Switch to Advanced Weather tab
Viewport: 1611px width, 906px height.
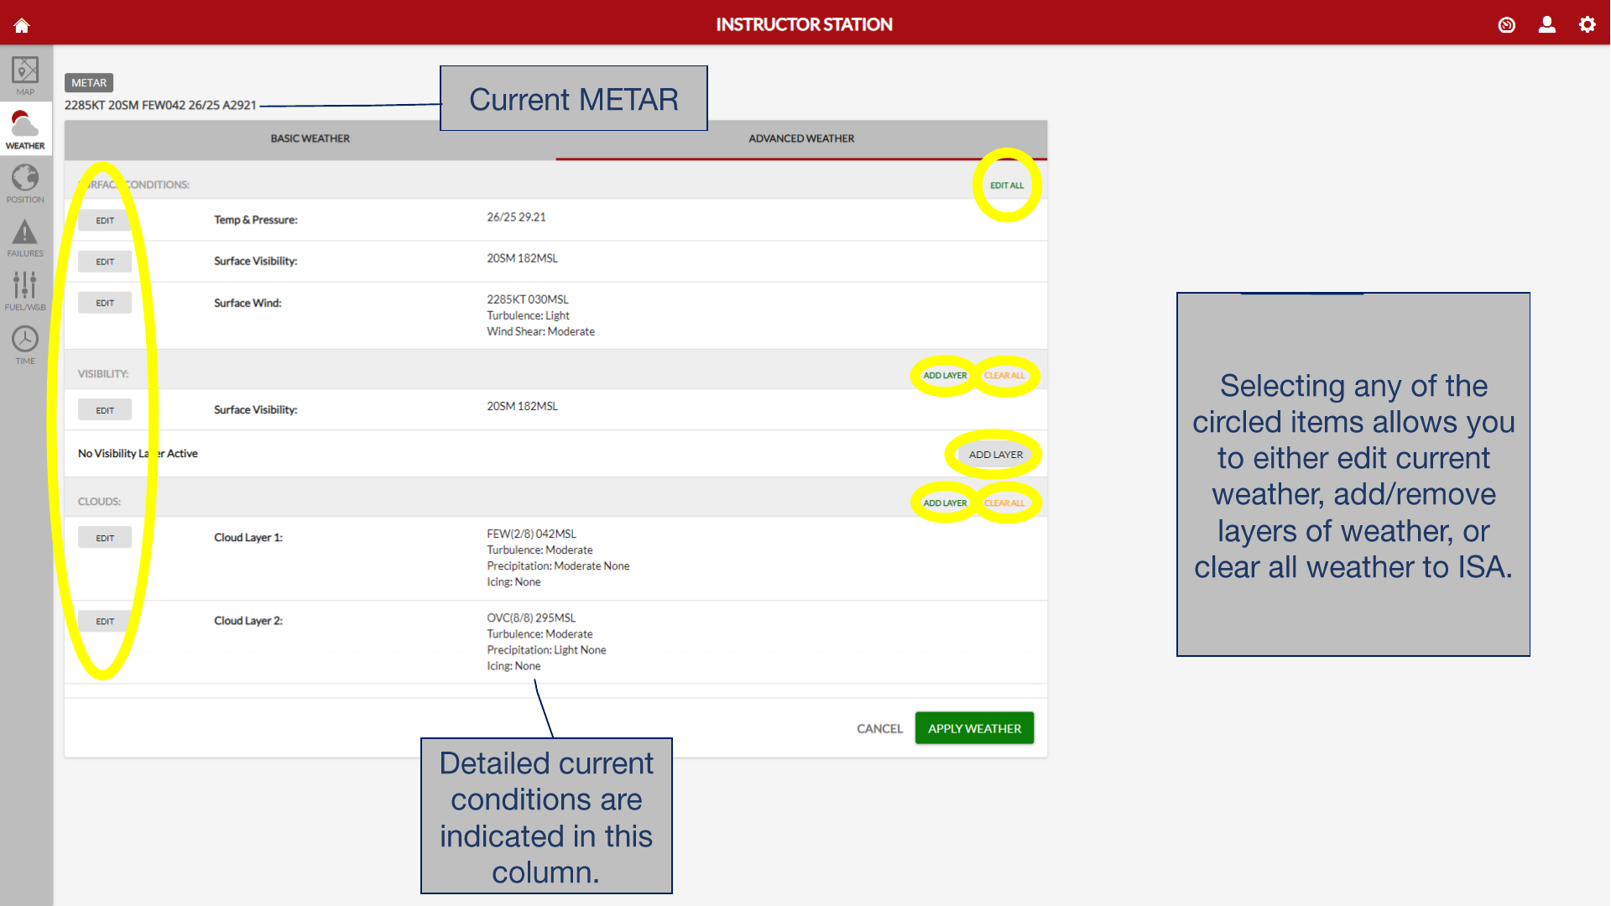(800, 138)
